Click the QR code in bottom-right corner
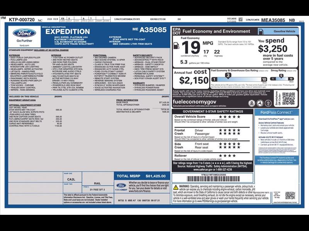 pyautogui.click(x=290, y=195)
